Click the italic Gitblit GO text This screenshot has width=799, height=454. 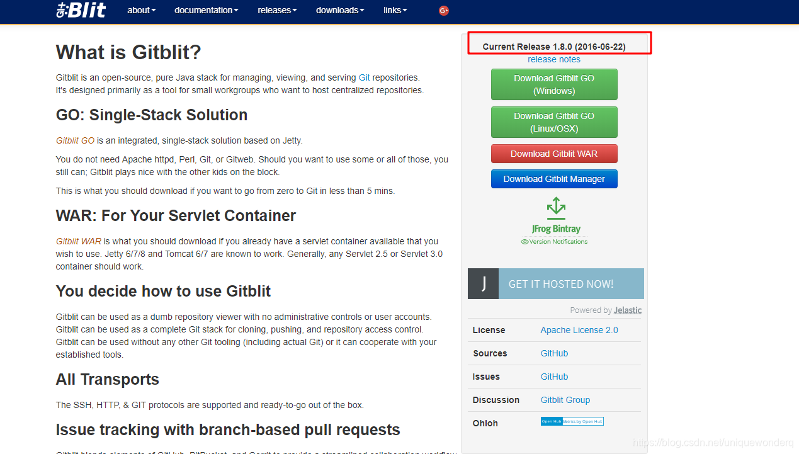click(x=75, y=140)
